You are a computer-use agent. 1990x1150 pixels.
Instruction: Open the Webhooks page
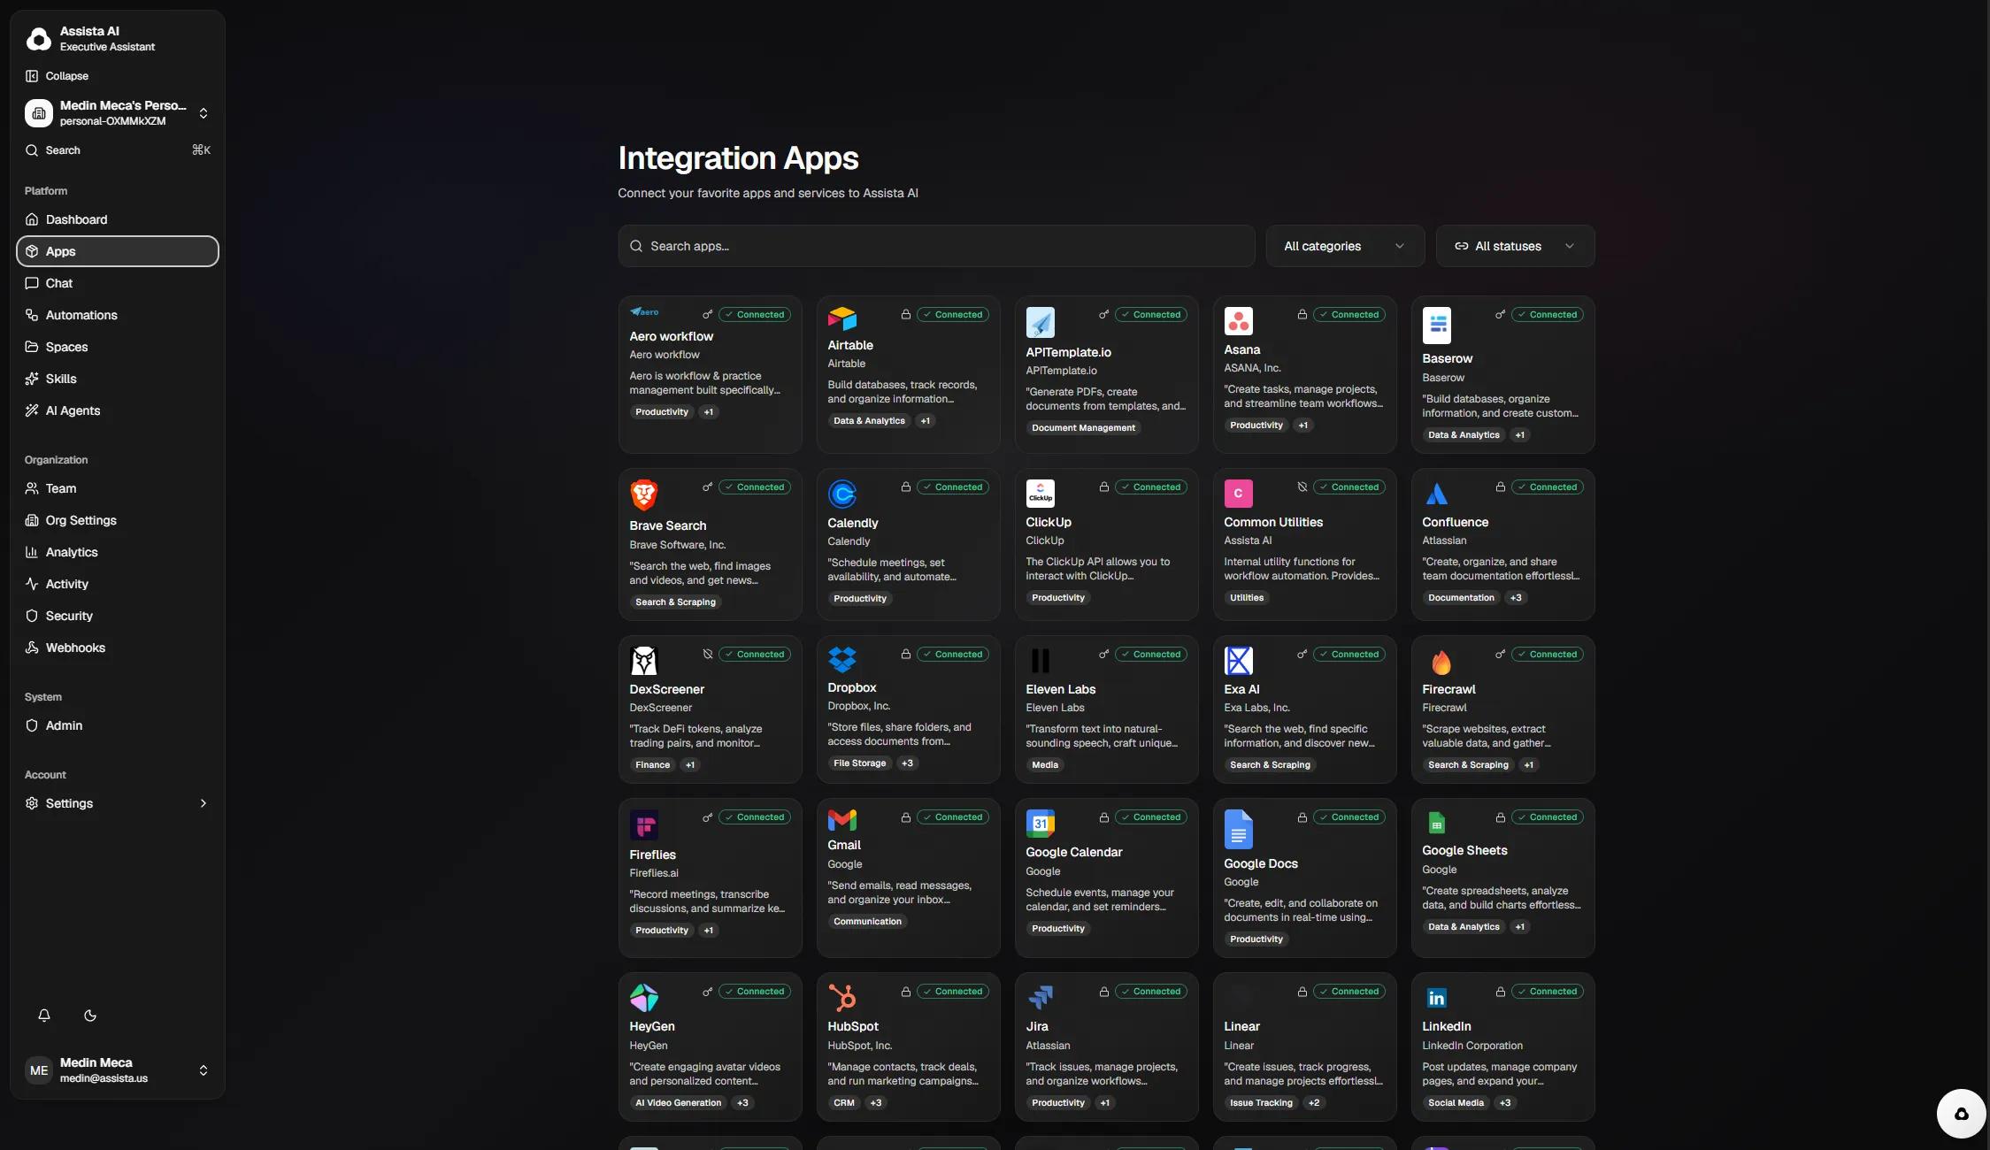pyautogui.click(x=75, y=648)
